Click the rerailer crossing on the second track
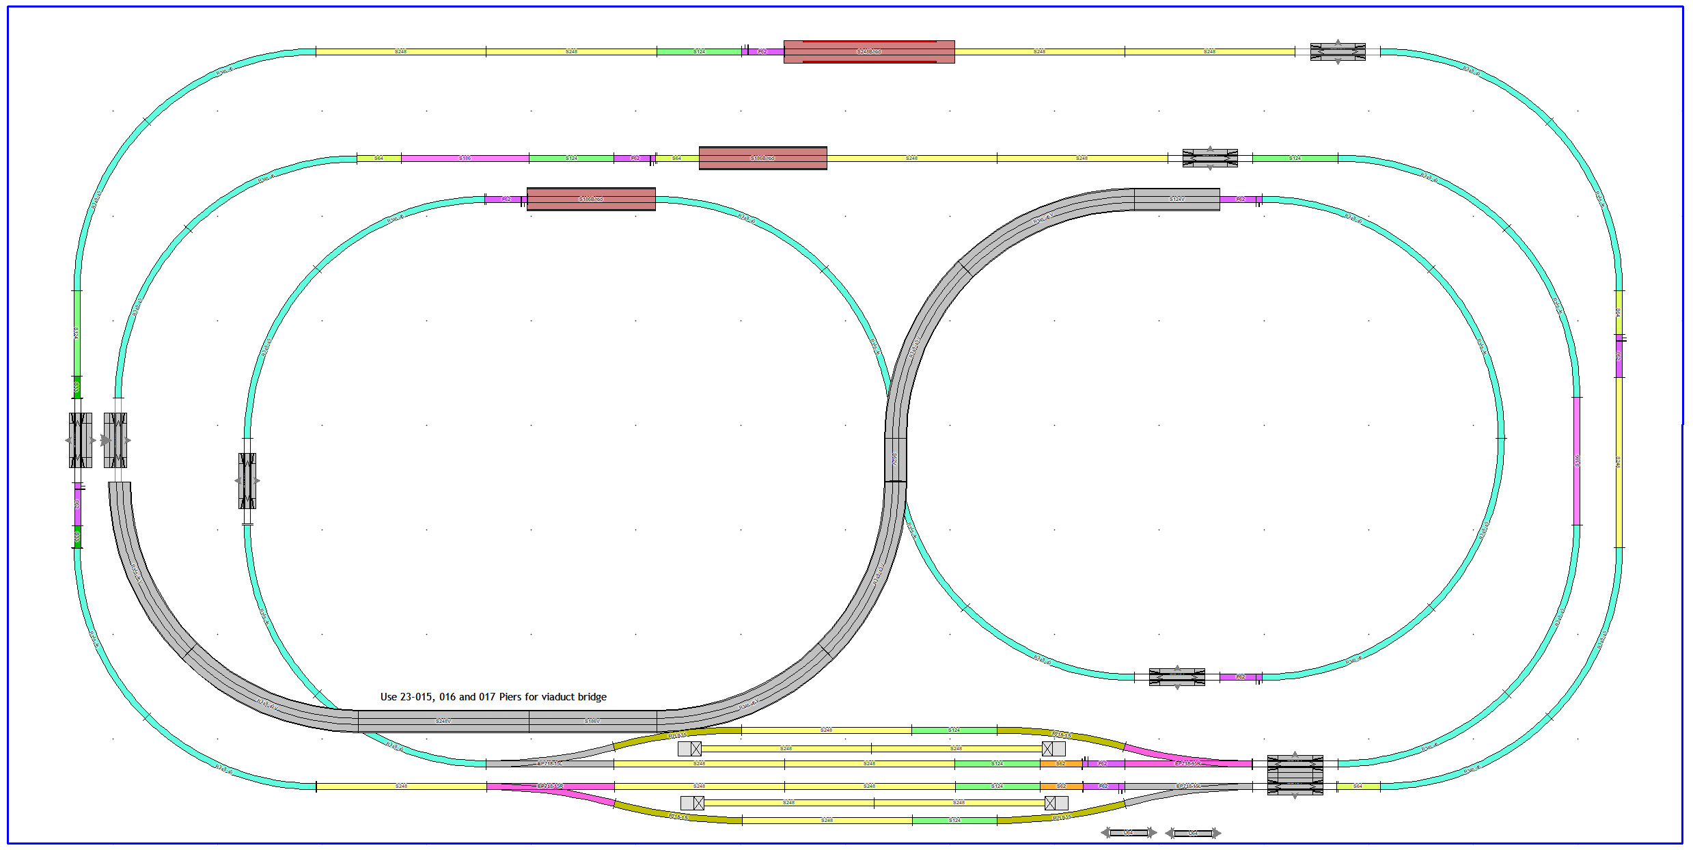 pyautogui.click(x=1209, y=158)
